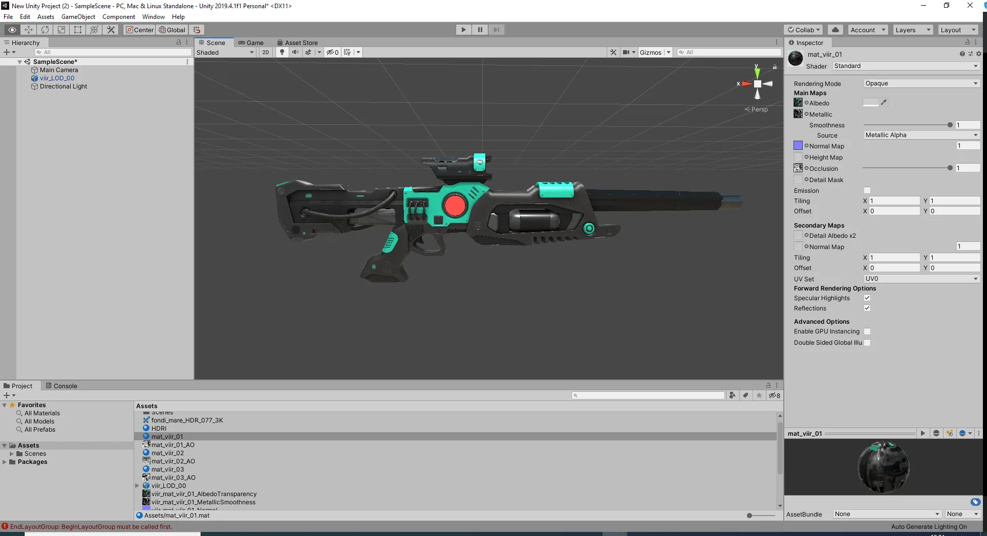Toggle scene lighting bulb icon
Viewport: 987px width, 536px height.
pos(282,52)
